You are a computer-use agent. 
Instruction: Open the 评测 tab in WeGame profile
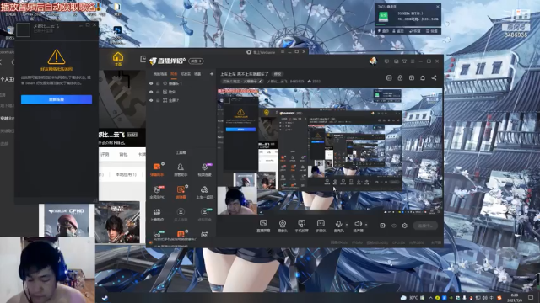pos(105,155)
